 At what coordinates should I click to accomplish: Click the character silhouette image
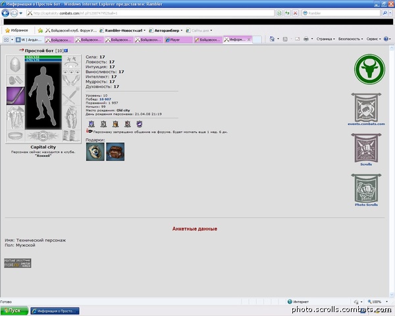[x=43, y=95]
